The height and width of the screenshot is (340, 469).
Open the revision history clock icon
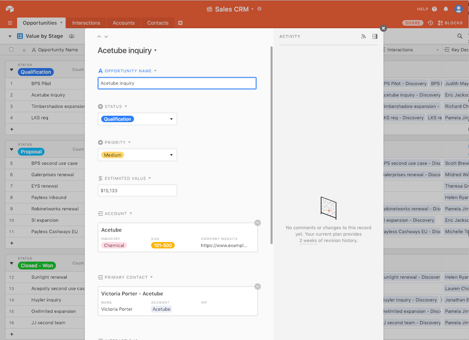click(x=431, y=23)
